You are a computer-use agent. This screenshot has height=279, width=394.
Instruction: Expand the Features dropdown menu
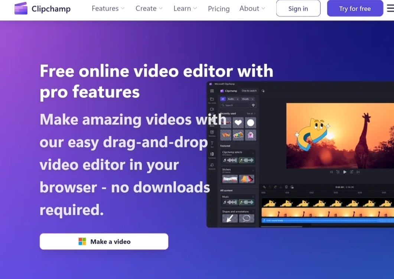(108, 8)
